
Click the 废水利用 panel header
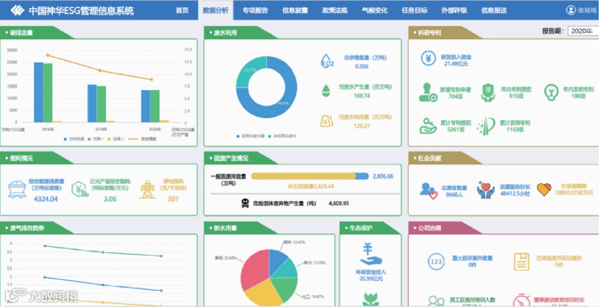coord(241,33)
